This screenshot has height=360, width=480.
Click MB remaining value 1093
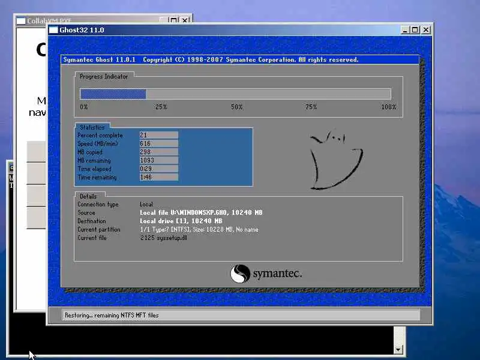tap(159, 160)
